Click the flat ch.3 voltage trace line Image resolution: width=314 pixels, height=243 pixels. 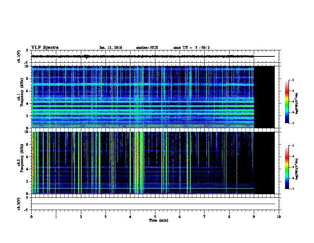[153, 204]
